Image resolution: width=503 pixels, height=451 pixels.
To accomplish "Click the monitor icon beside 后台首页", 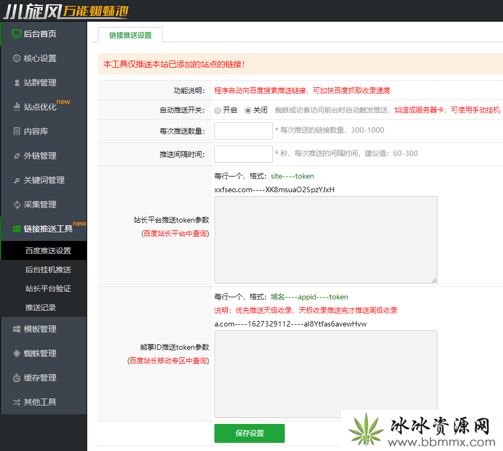I will coord(16,34).
